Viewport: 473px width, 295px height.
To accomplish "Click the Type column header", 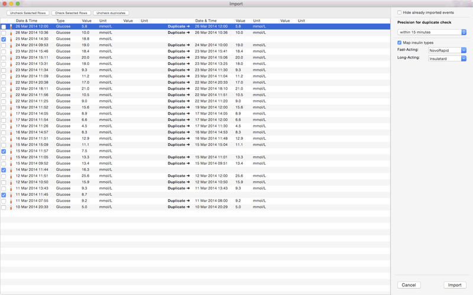I will pos(61,21).
